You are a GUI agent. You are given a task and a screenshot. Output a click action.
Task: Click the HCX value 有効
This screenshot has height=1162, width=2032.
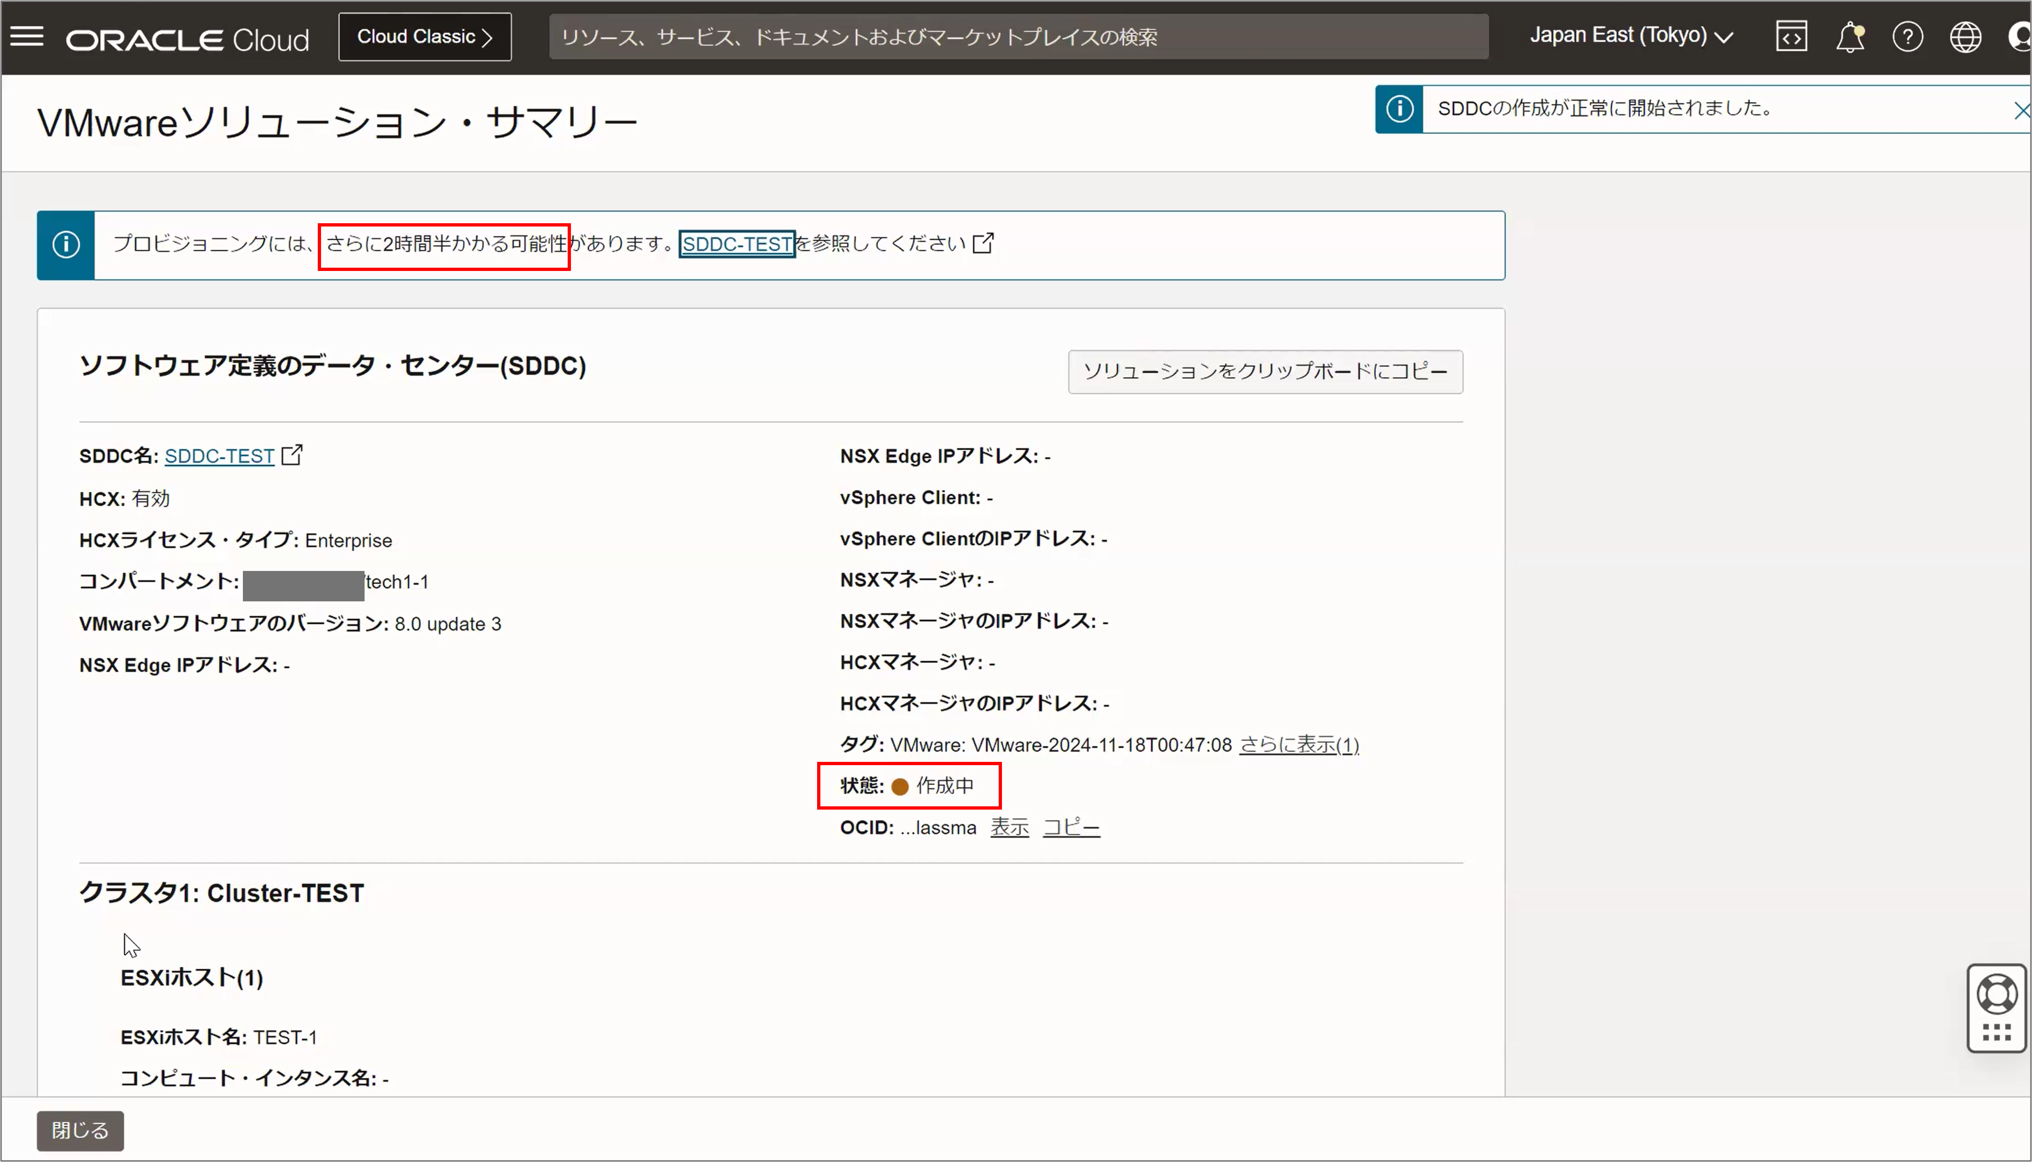tap(151, 499)
